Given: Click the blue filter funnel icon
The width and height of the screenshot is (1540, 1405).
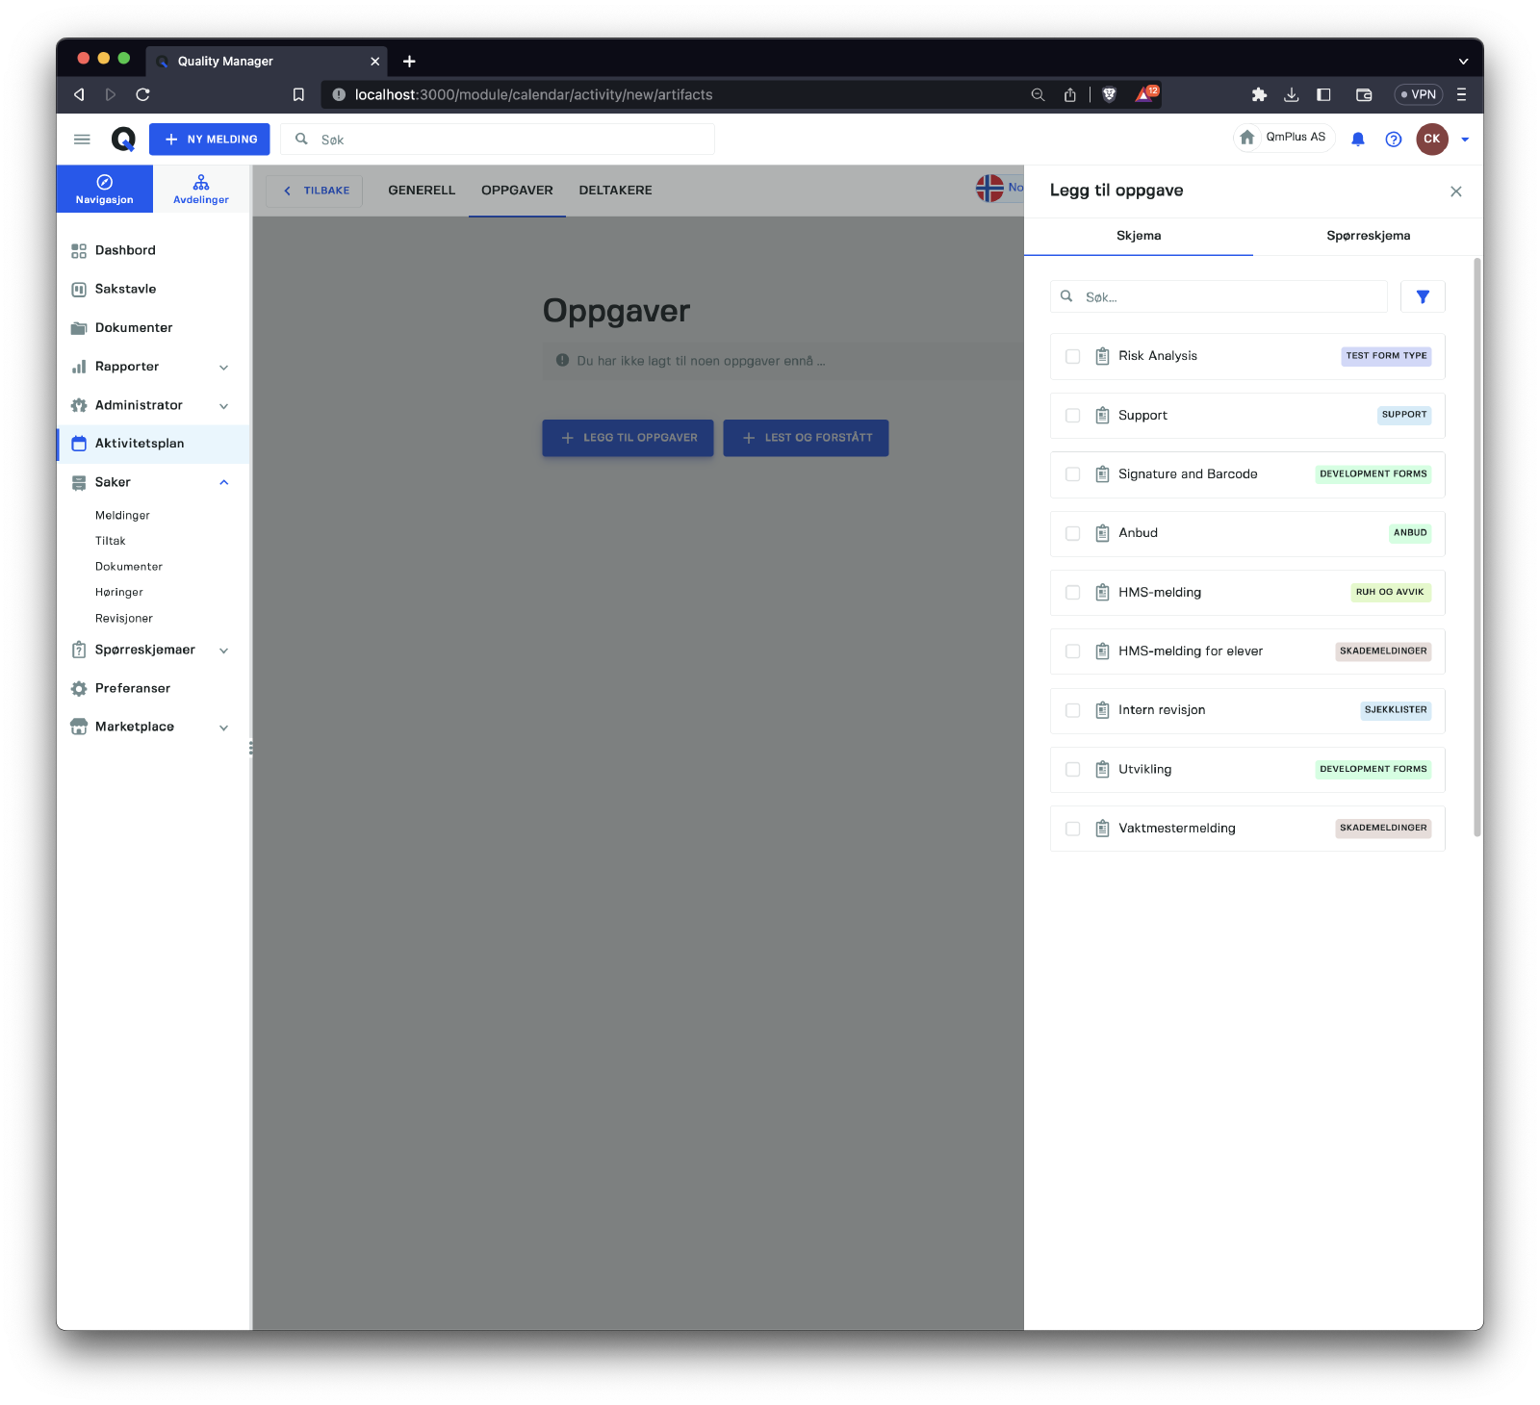Looking at the screenshot, I should coord(1423,297).
